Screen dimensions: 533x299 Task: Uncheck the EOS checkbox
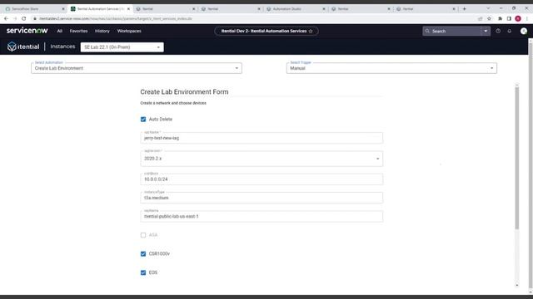click(143, 272)
